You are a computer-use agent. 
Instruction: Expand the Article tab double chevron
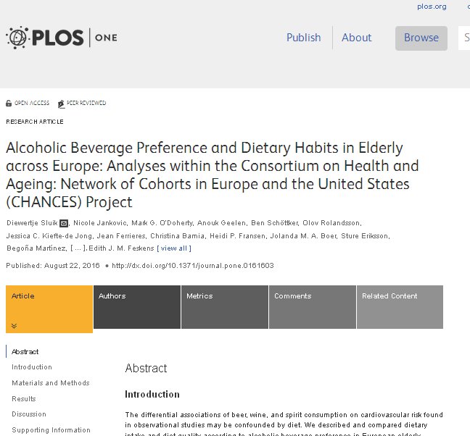[13, 326]
